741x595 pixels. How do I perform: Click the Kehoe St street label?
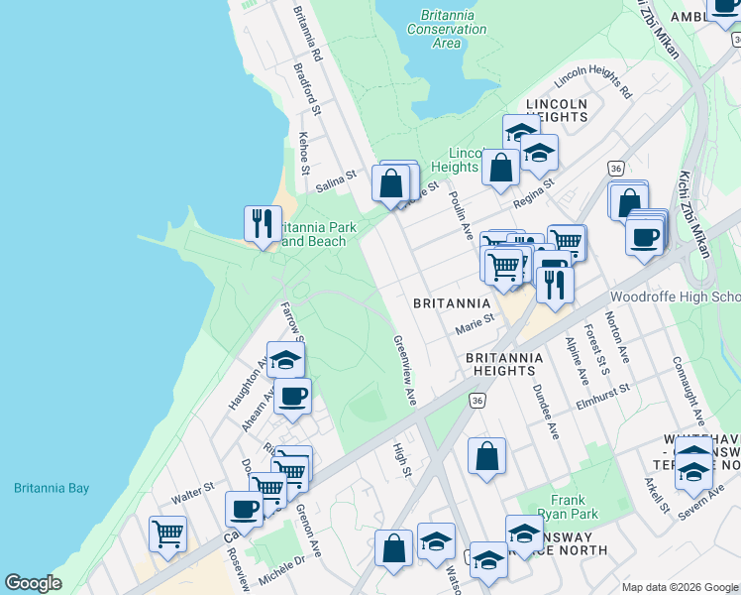(305, 154)
